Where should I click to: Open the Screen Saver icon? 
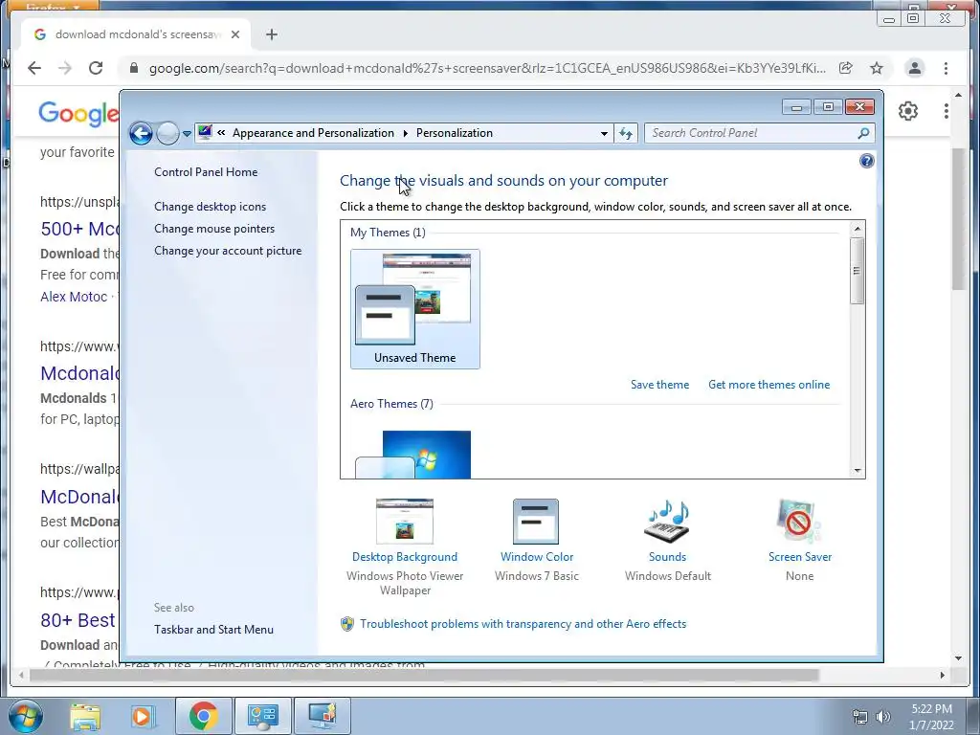(x=799, y=522)
